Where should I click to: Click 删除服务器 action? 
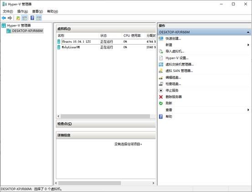pyautogui.click(x=174, y=97)
